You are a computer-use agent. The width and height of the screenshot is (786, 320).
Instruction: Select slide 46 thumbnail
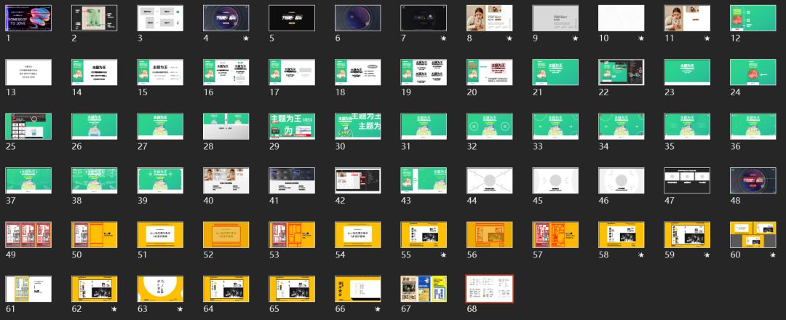621,180
